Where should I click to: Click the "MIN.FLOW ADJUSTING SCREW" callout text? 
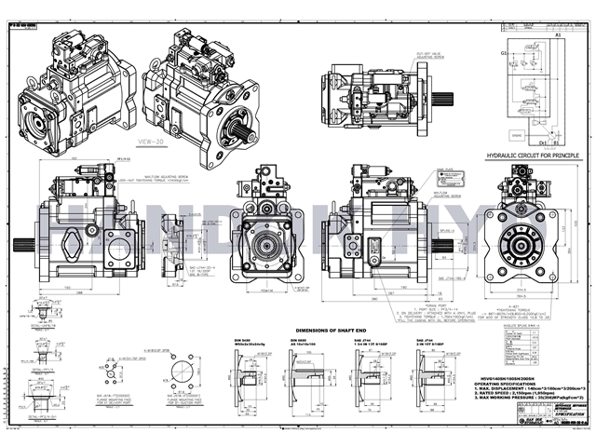point(447,195)
